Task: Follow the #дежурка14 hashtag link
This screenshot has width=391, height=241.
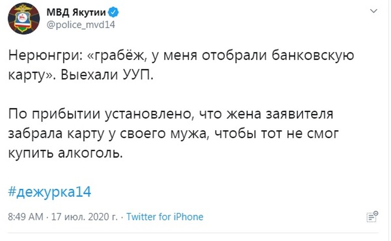Action: tap(50, 192)
